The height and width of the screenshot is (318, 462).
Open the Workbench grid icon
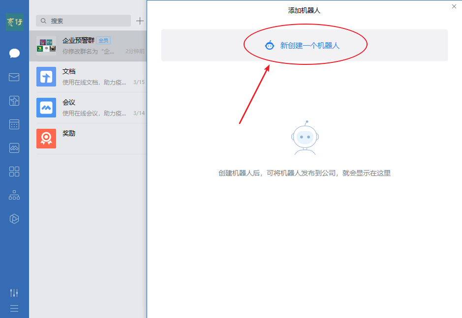[14, 172]
